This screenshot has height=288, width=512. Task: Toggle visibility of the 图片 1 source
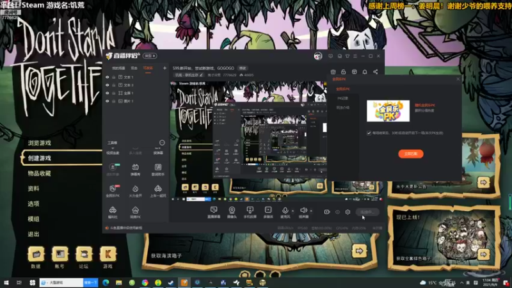(x=107, y=101)
